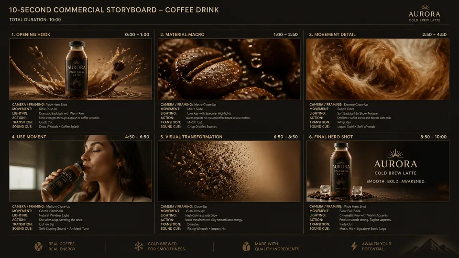Click the 5. Visual Transformation heading
The width and height of the screenshot is (459, 258).
pos(191,137)
